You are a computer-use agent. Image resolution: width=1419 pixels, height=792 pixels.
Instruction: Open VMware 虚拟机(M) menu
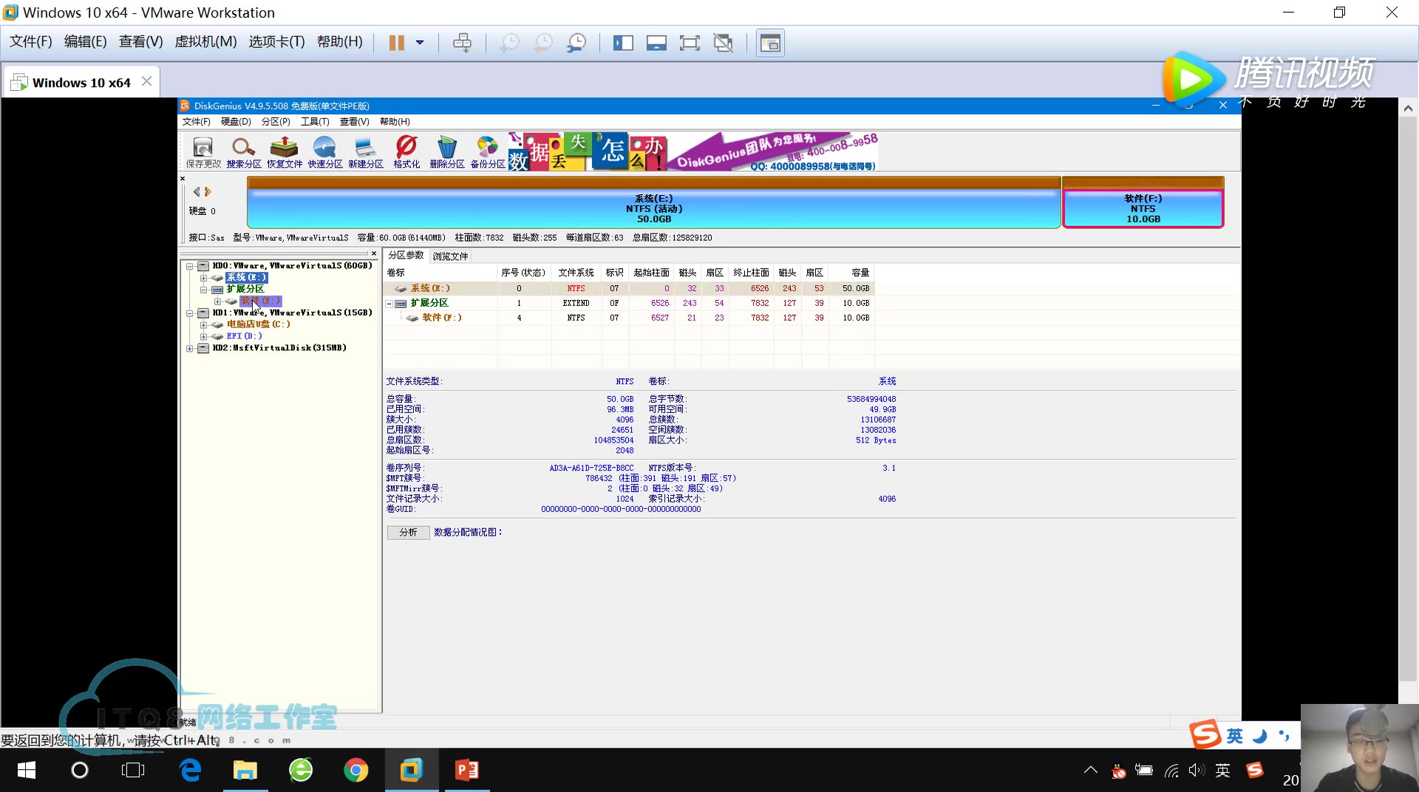pos(205,42)
